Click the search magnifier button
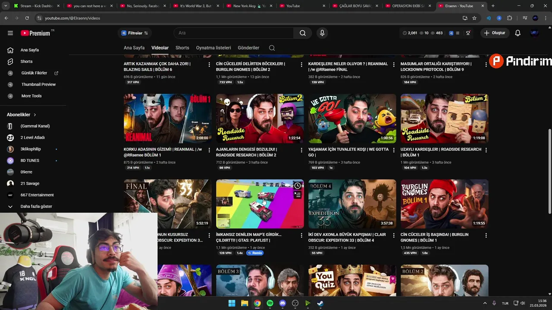 (x=303, y=33)
